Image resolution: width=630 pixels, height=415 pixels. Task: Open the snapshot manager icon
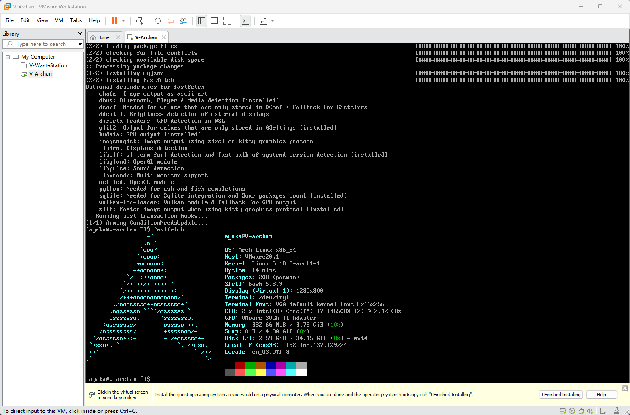point(183,21)
